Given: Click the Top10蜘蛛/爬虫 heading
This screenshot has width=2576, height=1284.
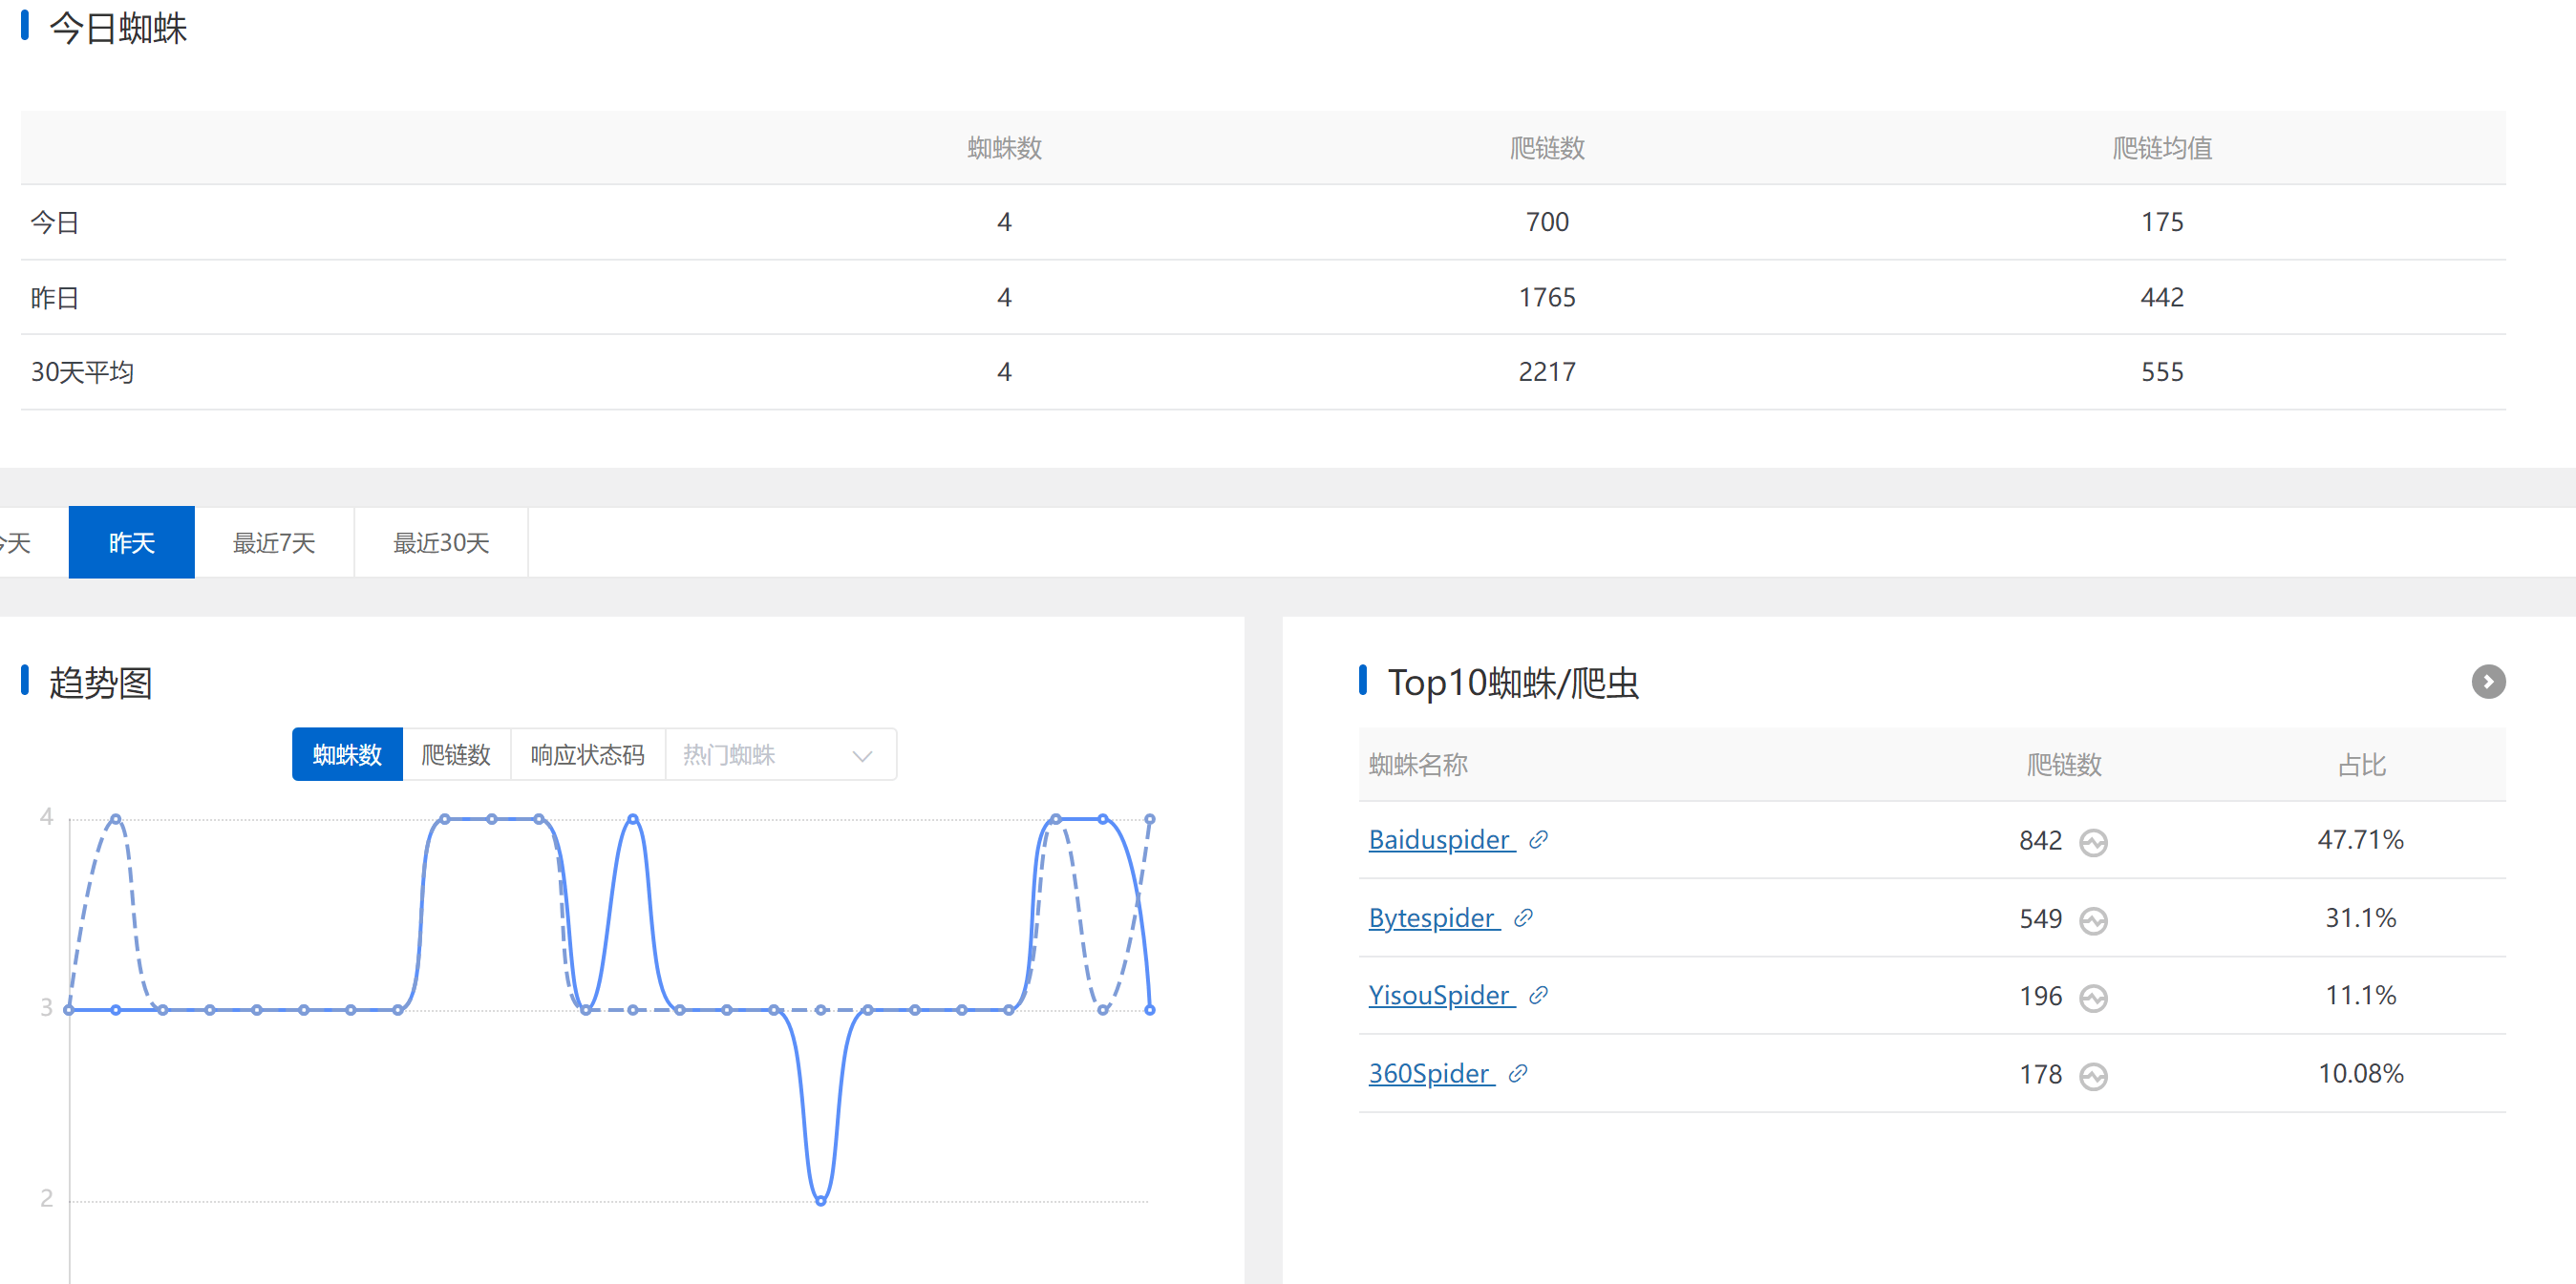Looking at the screenshot, I should (1513, 683).
